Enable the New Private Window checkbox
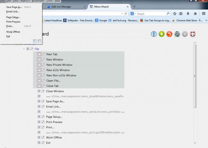Viewport: 208px width, 148px height. point(39,65)
